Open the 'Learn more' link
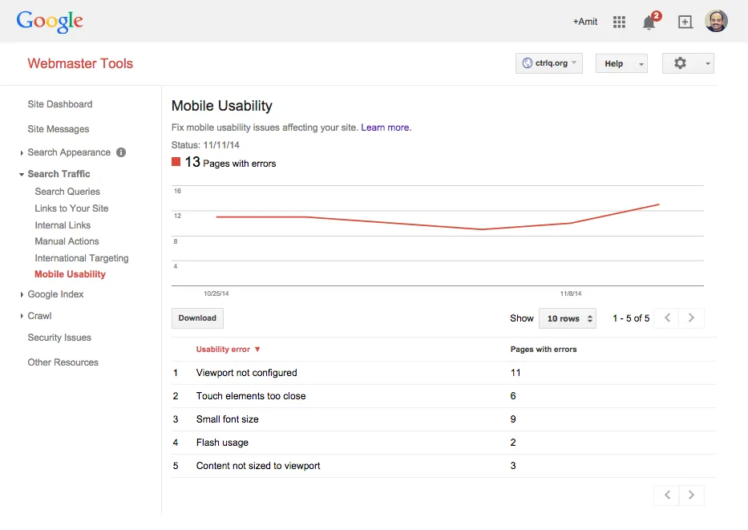 (x=385, y=127)
